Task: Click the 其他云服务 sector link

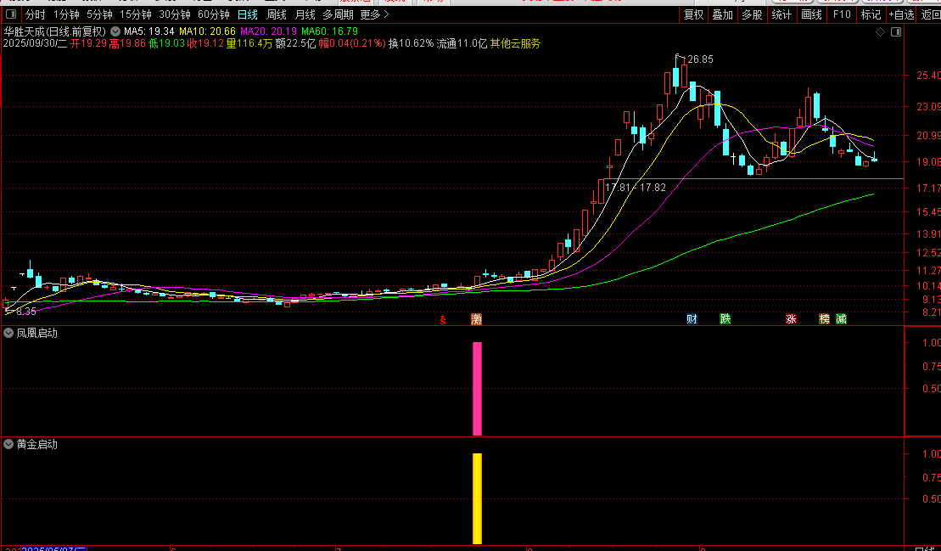Action: (515, 43)
